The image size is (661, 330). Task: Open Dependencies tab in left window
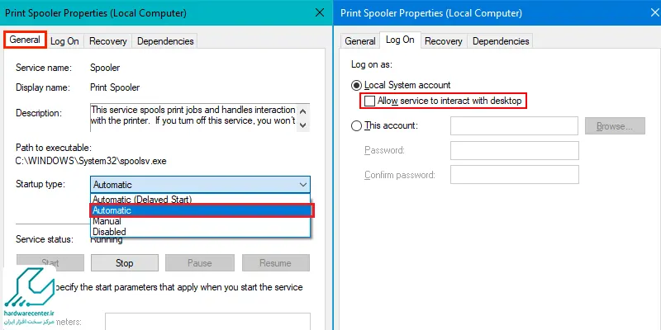click(165, 41)
